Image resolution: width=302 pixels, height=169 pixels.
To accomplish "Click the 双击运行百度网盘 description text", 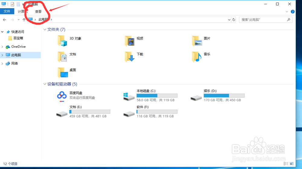I will tap(82, 98).
